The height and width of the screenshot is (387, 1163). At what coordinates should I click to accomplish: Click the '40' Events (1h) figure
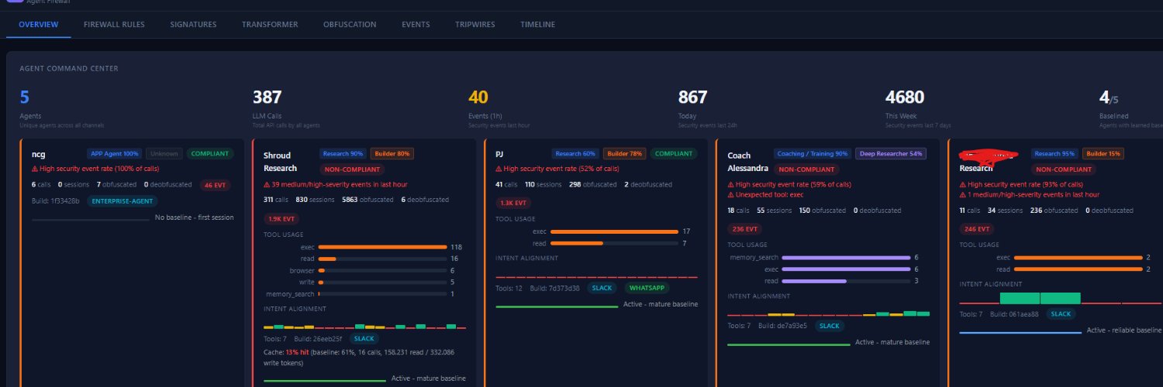(x=478, y=98)
